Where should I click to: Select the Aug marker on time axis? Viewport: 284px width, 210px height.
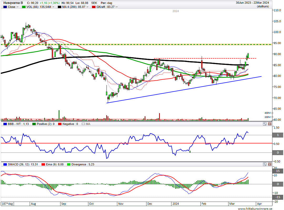[33, 204]
